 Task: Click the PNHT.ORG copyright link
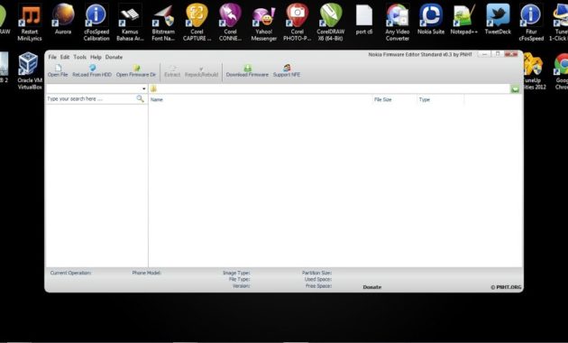tap(506, 287)
